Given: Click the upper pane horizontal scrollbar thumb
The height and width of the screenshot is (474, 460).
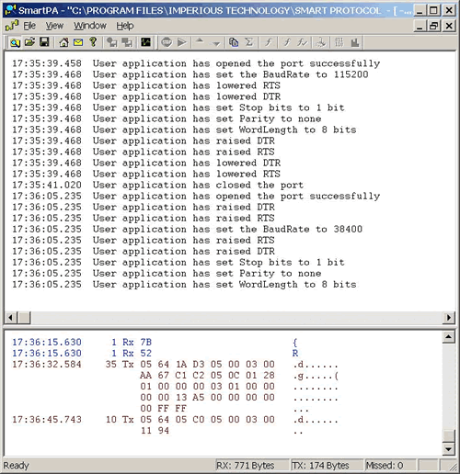Looking at the screenshot, I should pos(24,318).
